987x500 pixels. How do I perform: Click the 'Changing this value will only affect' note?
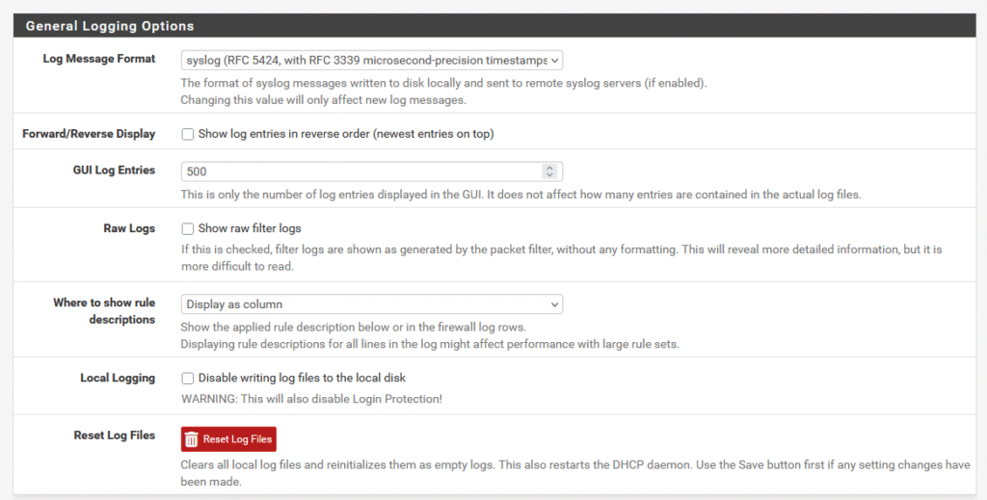pos(324,100)
